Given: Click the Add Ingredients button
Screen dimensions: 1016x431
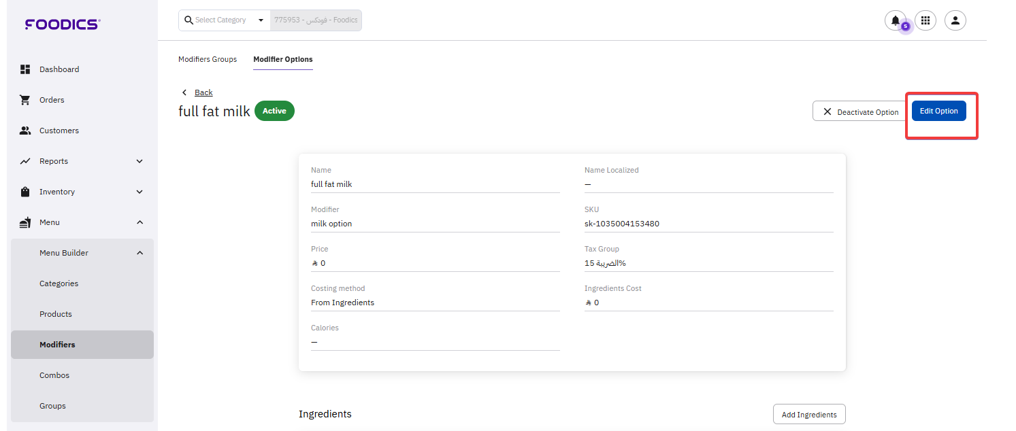Looking at the screenshot, I should pyautogui.click(x=809, y=414).
